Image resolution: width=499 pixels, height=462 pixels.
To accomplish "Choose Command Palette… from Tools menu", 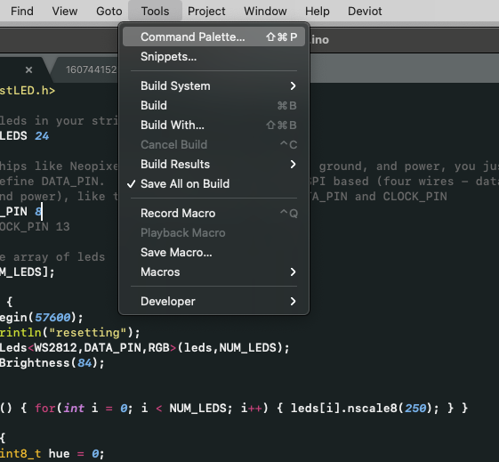I will (213, 36).
